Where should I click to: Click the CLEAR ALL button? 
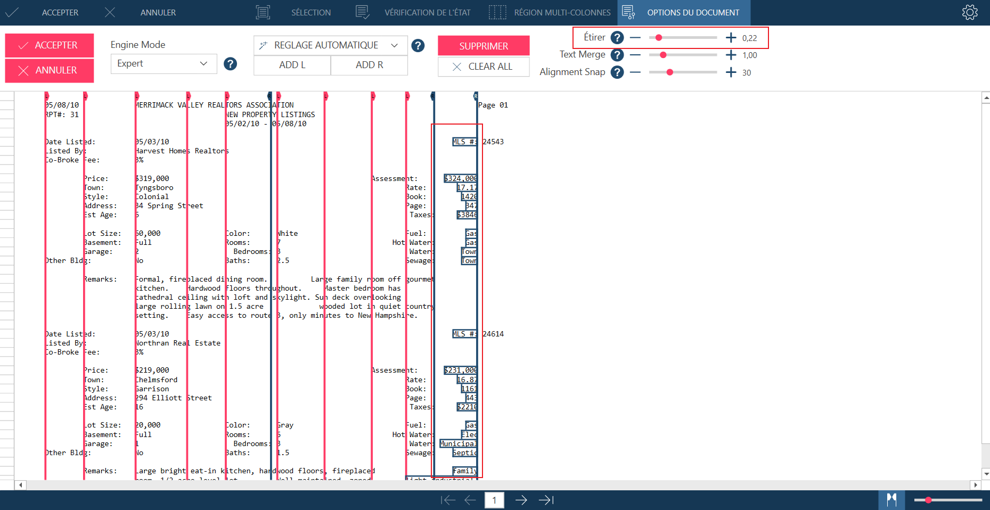click(484, 67)
